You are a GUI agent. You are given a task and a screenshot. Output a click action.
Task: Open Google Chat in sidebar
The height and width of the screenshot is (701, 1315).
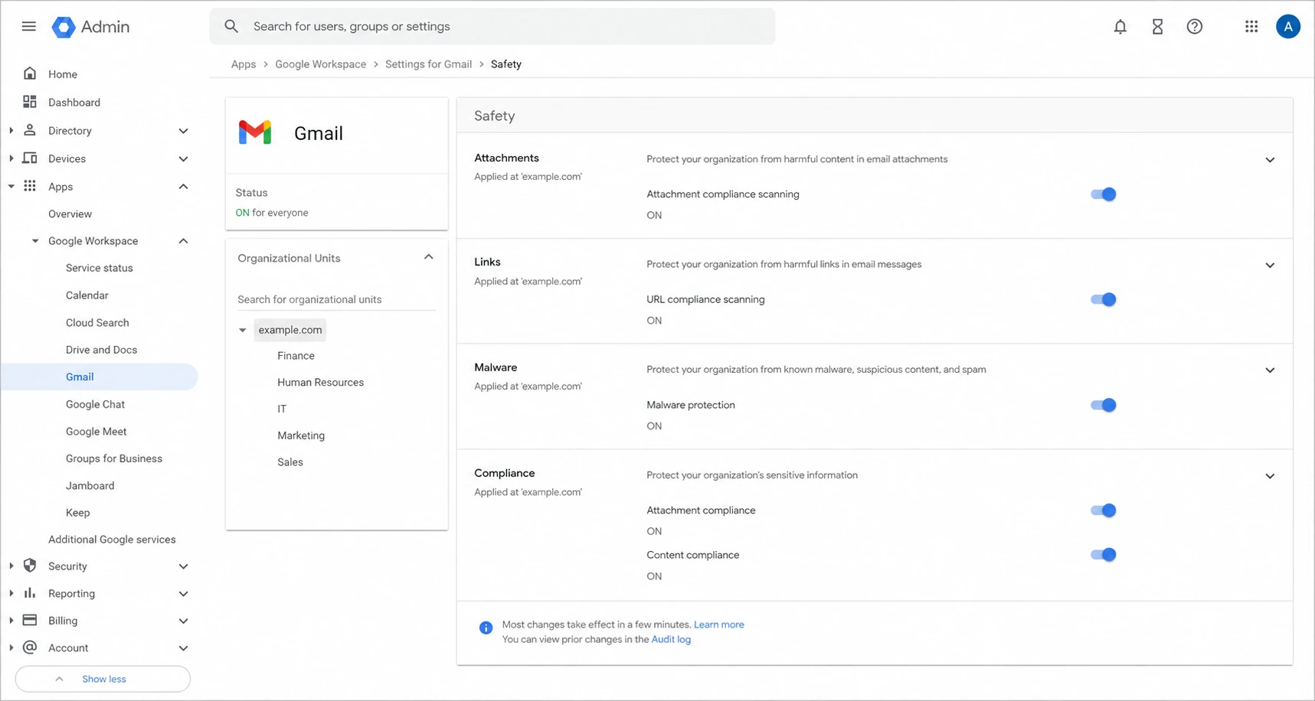pyautogui.click(x=95, y=404)
